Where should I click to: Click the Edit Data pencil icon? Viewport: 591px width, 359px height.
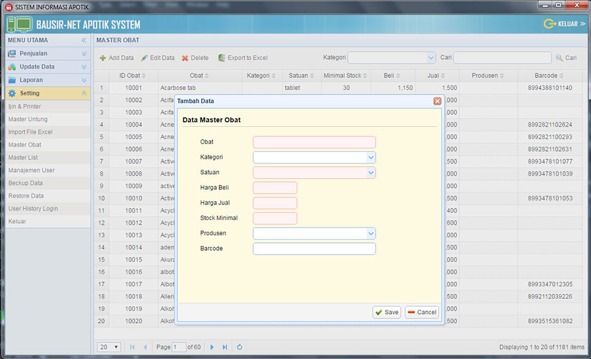144,58
